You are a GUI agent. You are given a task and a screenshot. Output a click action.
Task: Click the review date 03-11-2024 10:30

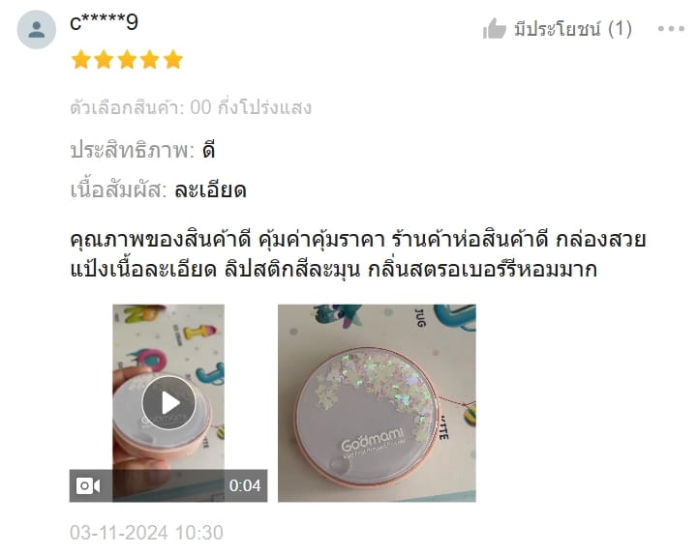coord(146,533)
